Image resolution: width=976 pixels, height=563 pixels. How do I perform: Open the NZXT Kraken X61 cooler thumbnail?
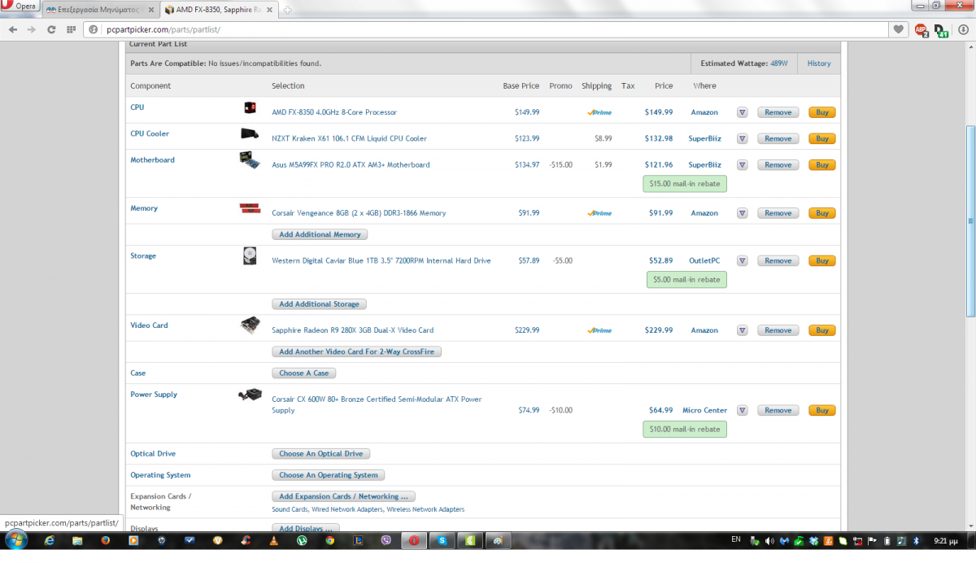[250, 133]
